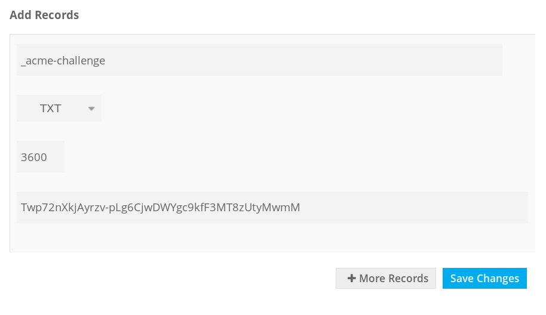Place cursor on the 3600 number
Viewport: 546px width, 315px height.
click(x=34, y=157)
